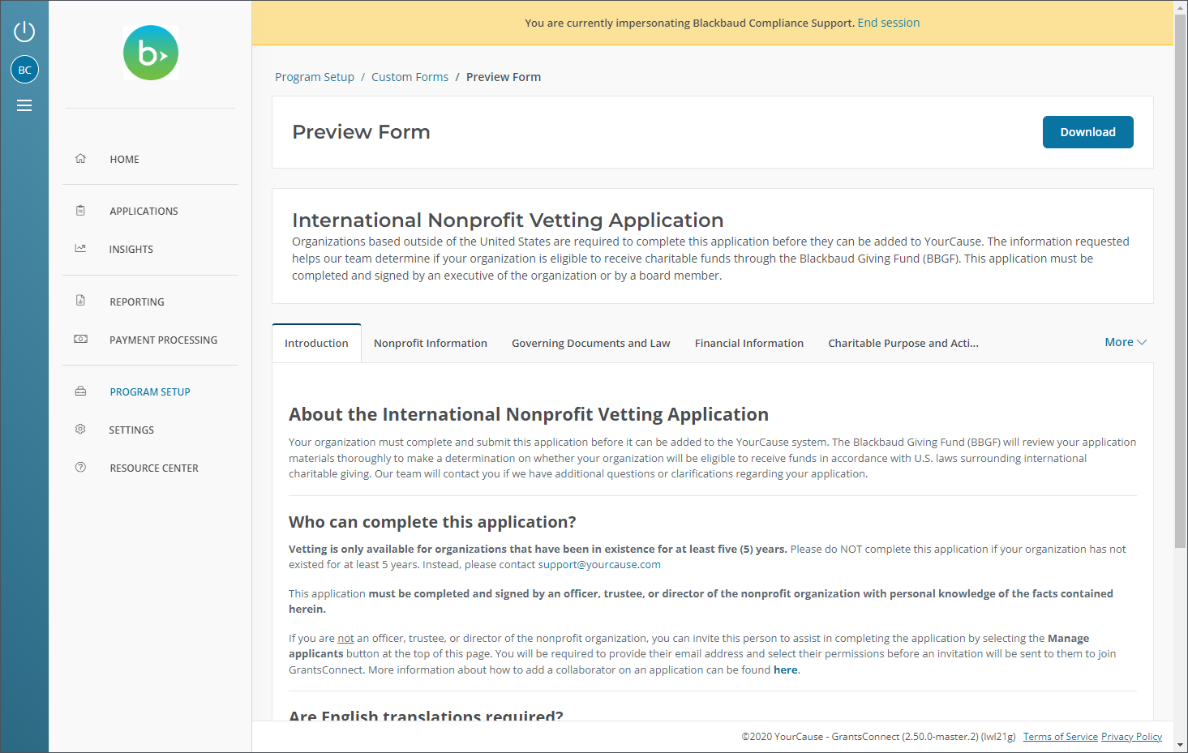
Task: Open the Financial Information tab
Action: tap(748, 344)
